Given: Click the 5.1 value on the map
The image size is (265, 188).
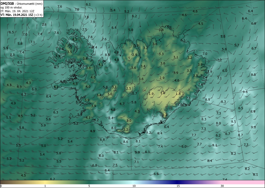Looking at the screenshot, I should tap(169, 27).
